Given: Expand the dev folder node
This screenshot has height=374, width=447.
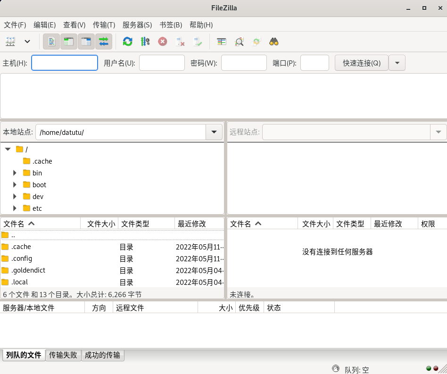Looking at the screenshot, I should click(x=15, y=196).
